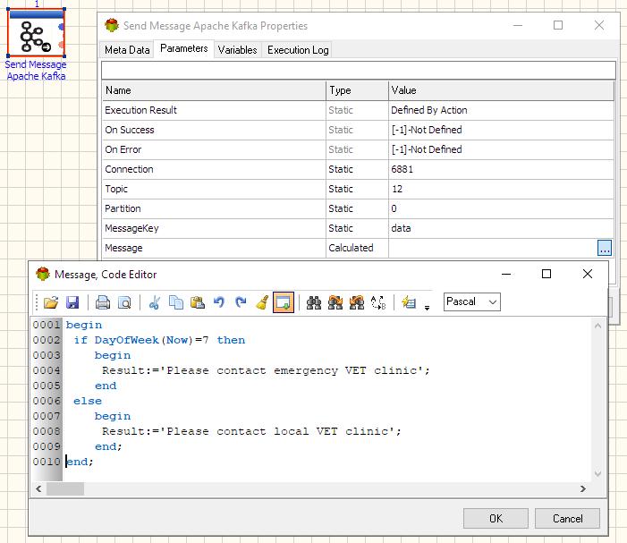The width and height of the screenshot is (627, 543).
Task: Open a file in the Code Editor
Action: pyautogui.click(x=51, y=302)
